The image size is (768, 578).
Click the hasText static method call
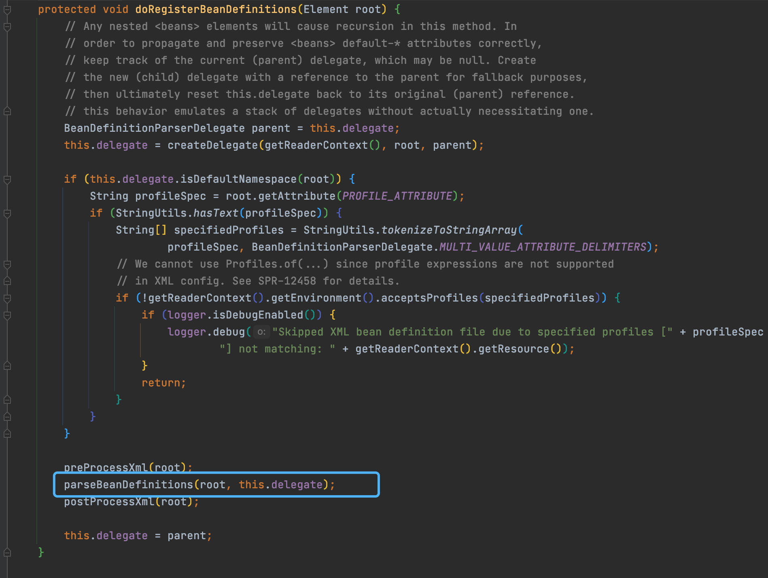pos(216,213)
